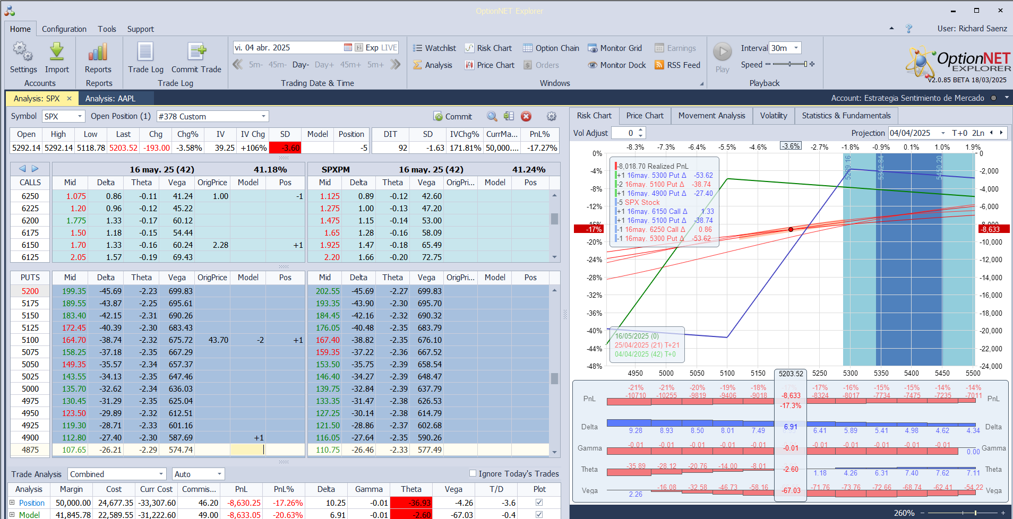1013x519 pixels.
Task: Move projection back with left arrow
Action: click(x=991, y=133)
